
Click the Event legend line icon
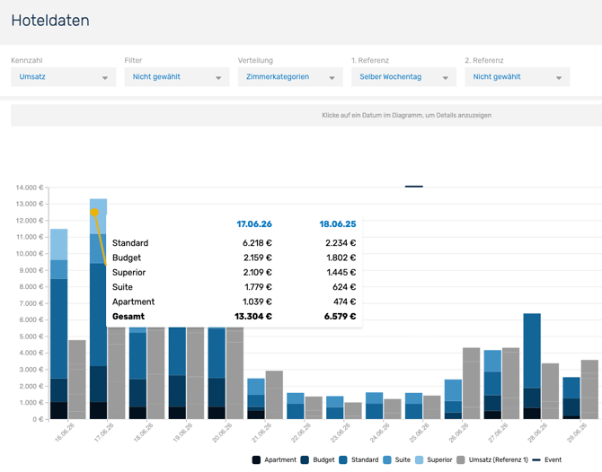click(x=536, y=459)
